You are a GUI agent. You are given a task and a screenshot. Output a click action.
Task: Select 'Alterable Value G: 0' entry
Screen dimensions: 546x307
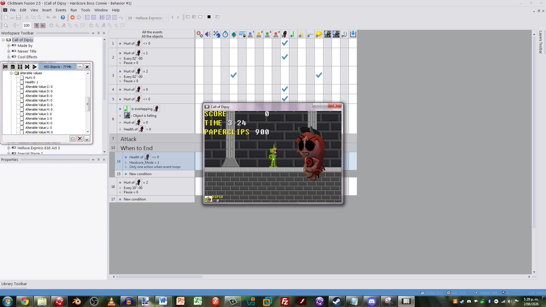39,105
